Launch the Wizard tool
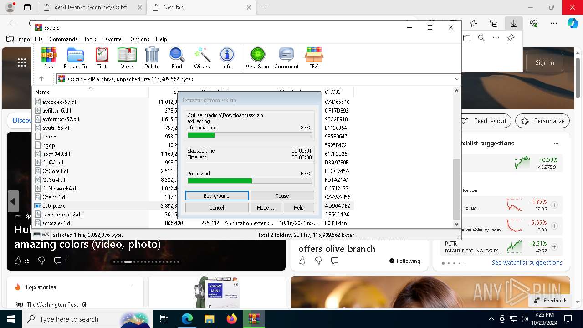Image resolution: width=583 pixels, height=328 pixels. click(202, 58)
